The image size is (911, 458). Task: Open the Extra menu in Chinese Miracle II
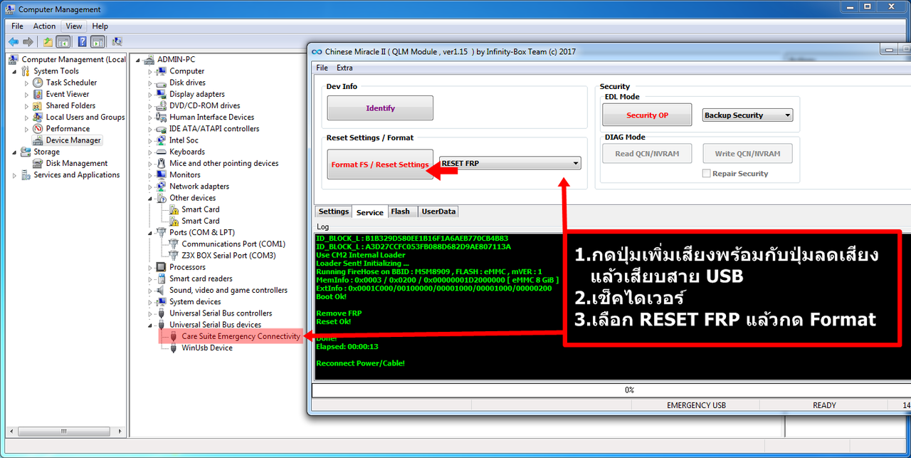pos(344,68)
